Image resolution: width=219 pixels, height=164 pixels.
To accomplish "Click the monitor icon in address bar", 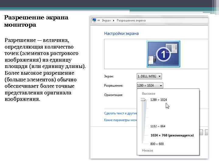I will [x=94, y=20].
